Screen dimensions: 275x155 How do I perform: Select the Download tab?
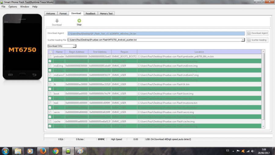tap(76, 13)
